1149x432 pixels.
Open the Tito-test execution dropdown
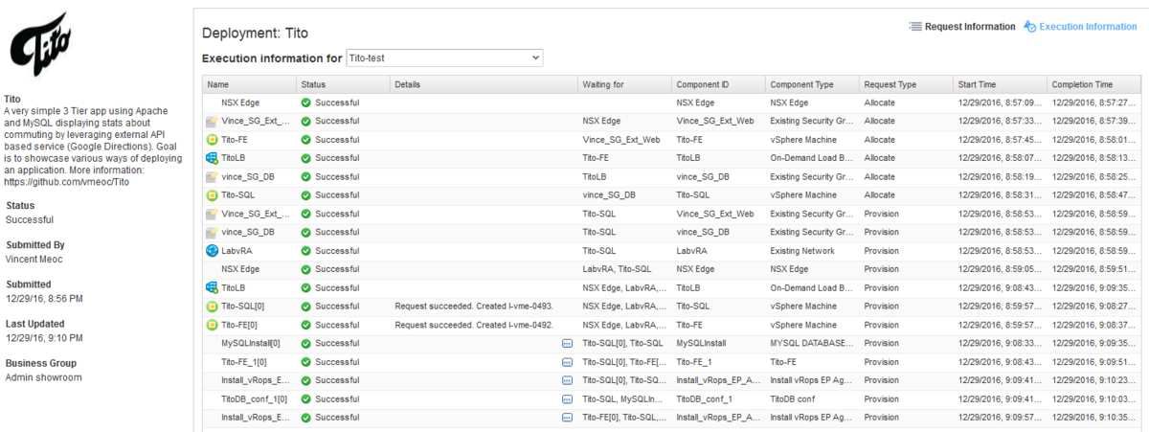pyautogui.click(x=444, y=58)
